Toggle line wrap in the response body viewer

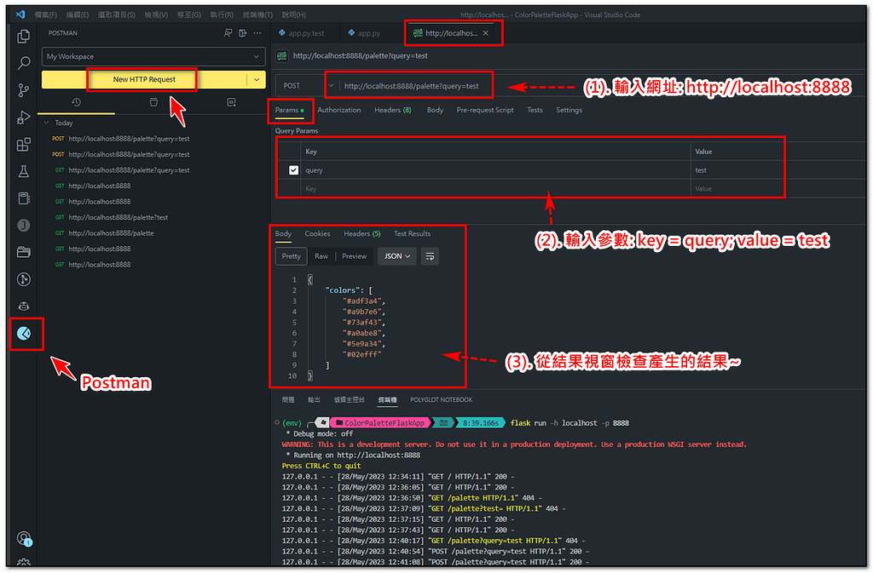coord(431,255)
